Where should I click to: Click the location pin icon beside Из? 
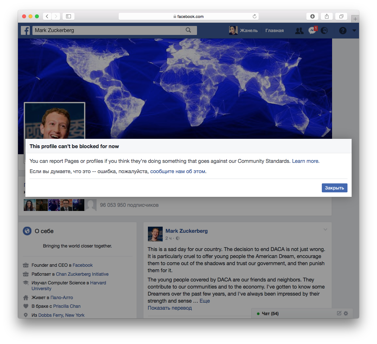click(x=26, y=315)
